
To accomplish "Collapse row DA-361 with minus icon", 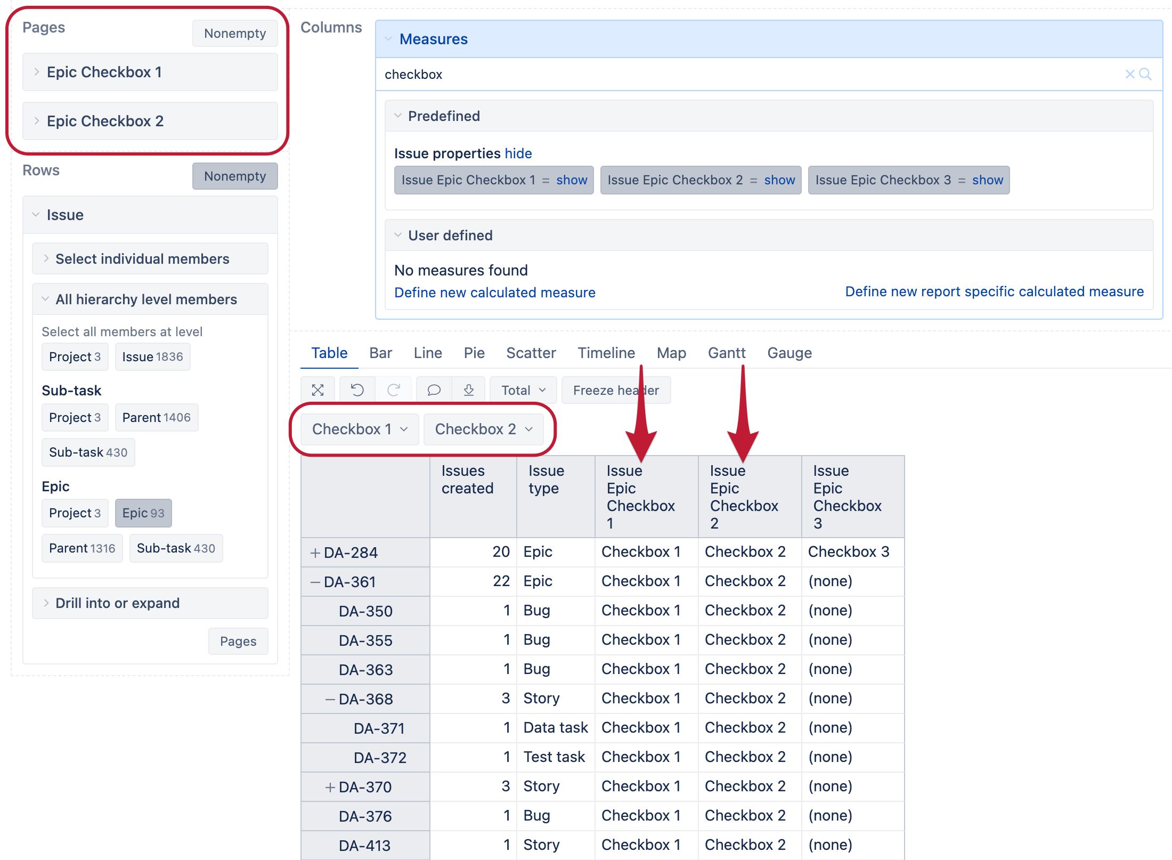I will [x=315, y=582].
